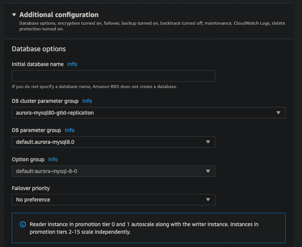The height and width of the screenshot is (247, 302).
Task: Open the default:aurora-mysql-8-0 option group dropdown
Action: click(x=113, y=171)
